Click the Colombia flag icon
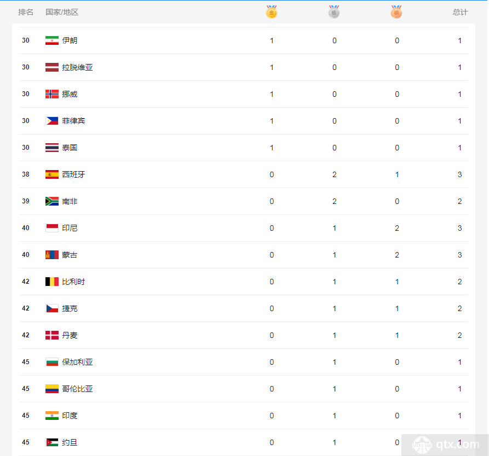The image size is (489, 456). click(x=52, y=389)
